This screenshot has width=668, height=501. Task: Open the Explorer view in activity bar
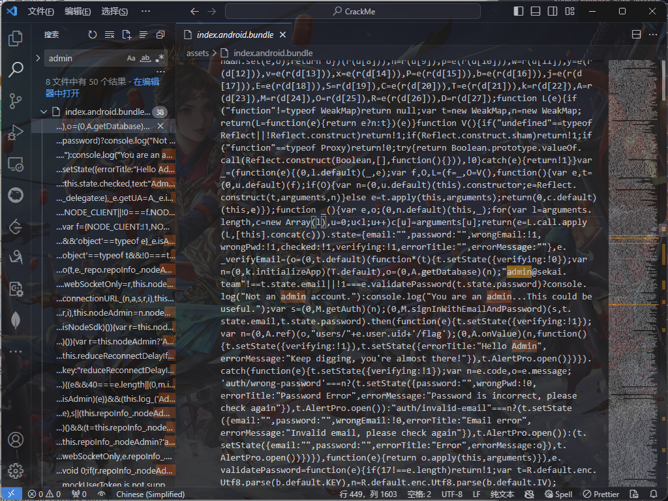[16, 39]
